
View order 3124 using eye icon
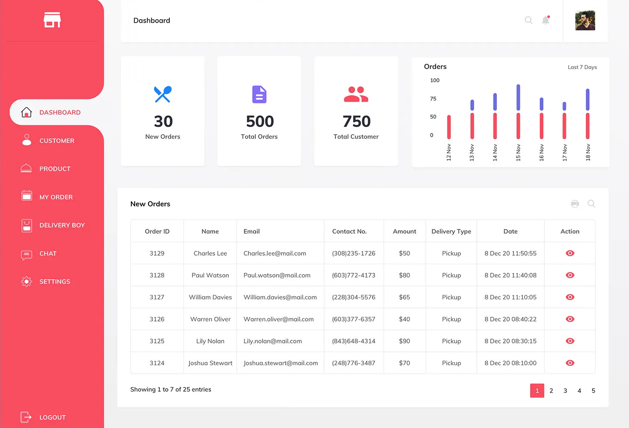tap(570, 363)
